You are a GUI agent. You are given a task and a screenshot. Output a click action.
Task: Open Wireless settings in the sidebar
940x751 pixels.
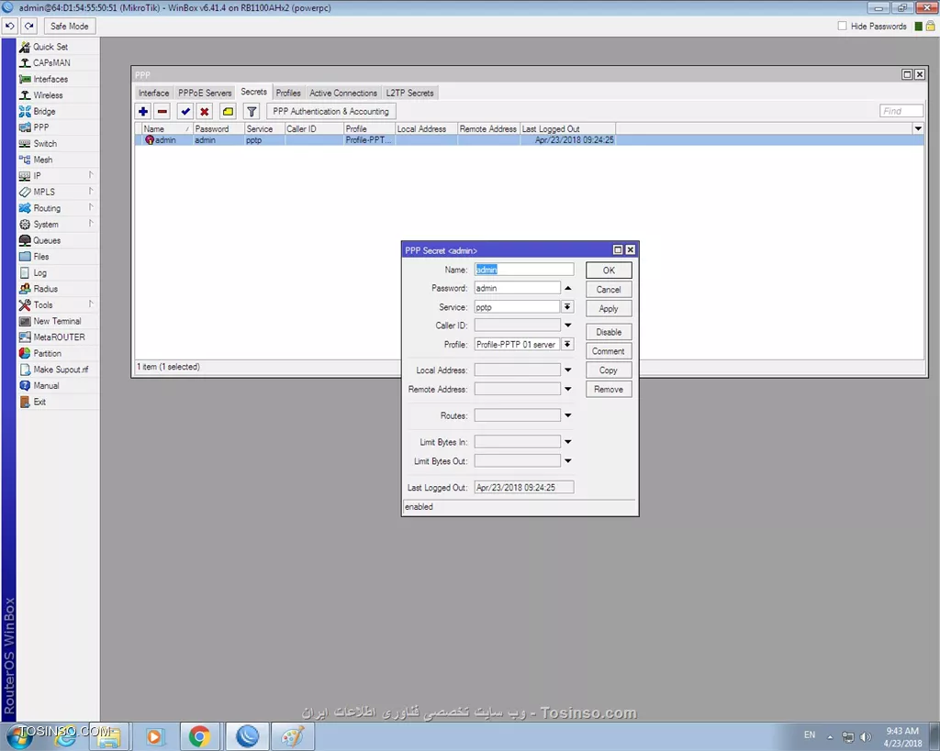pos(58,95)
